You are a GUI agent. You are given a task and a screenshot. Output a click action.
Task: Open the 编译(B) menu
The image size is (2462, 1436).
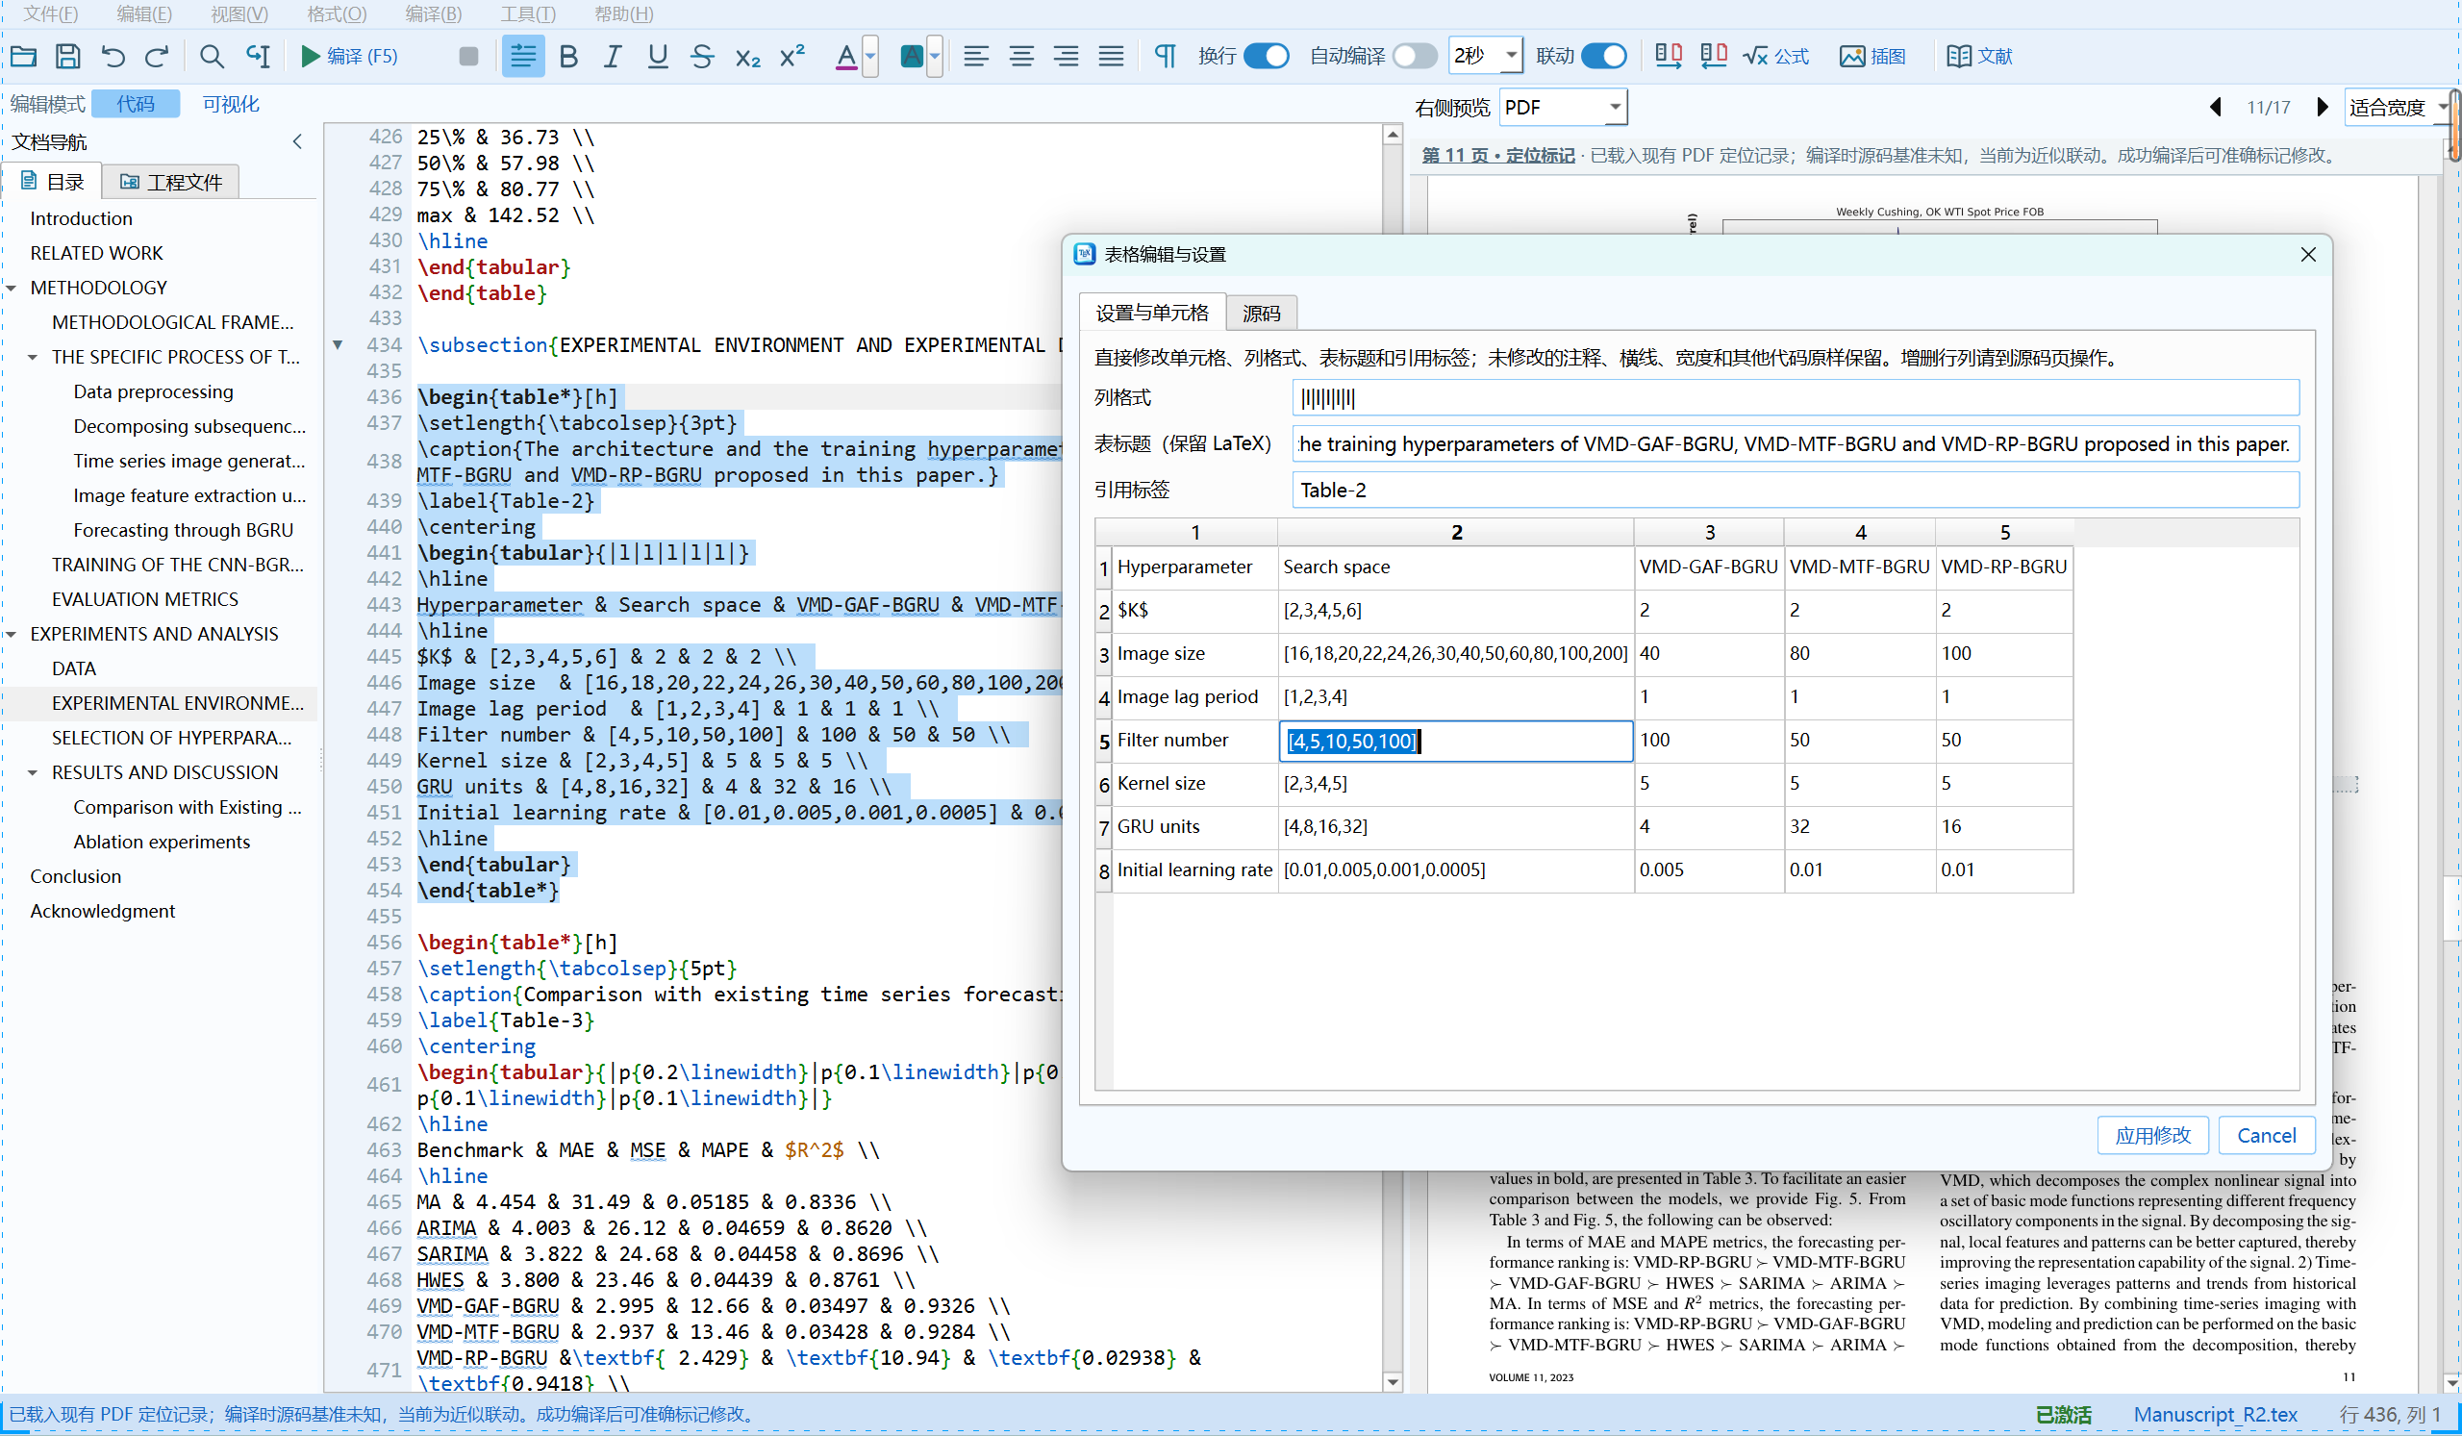pos(433,13)
